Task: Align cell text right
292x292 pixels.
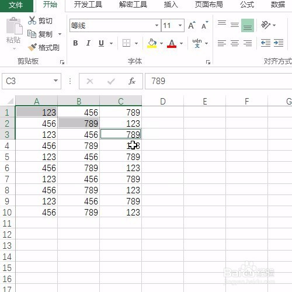Action: pos(248,43)
